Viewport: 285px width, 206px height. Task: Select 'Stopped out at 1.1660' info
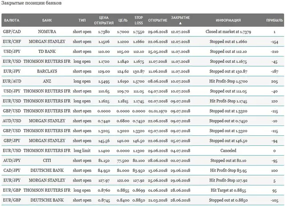228,41
